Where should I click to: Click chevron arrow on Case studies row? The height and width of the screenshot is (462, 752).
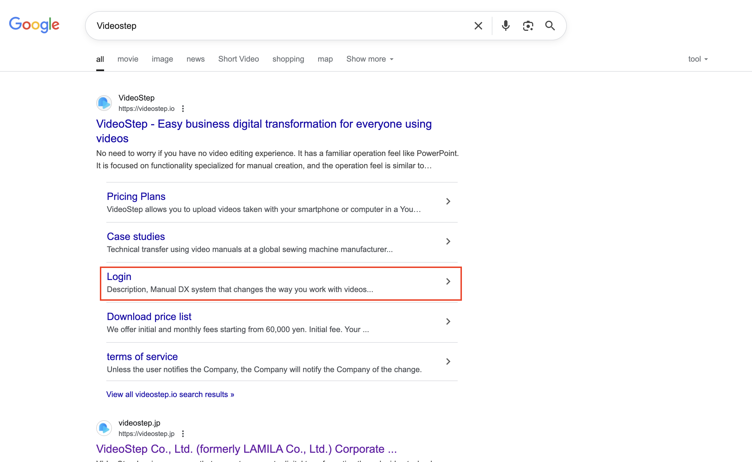tap(448, 241)
